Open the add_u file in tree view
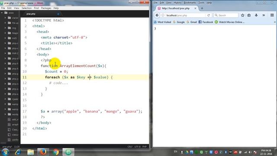The height and width of the screenshot is (156, 277). point(13,120)
